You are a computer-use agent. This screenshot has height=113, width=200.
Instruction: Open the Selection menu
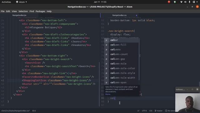coord(23,11)
